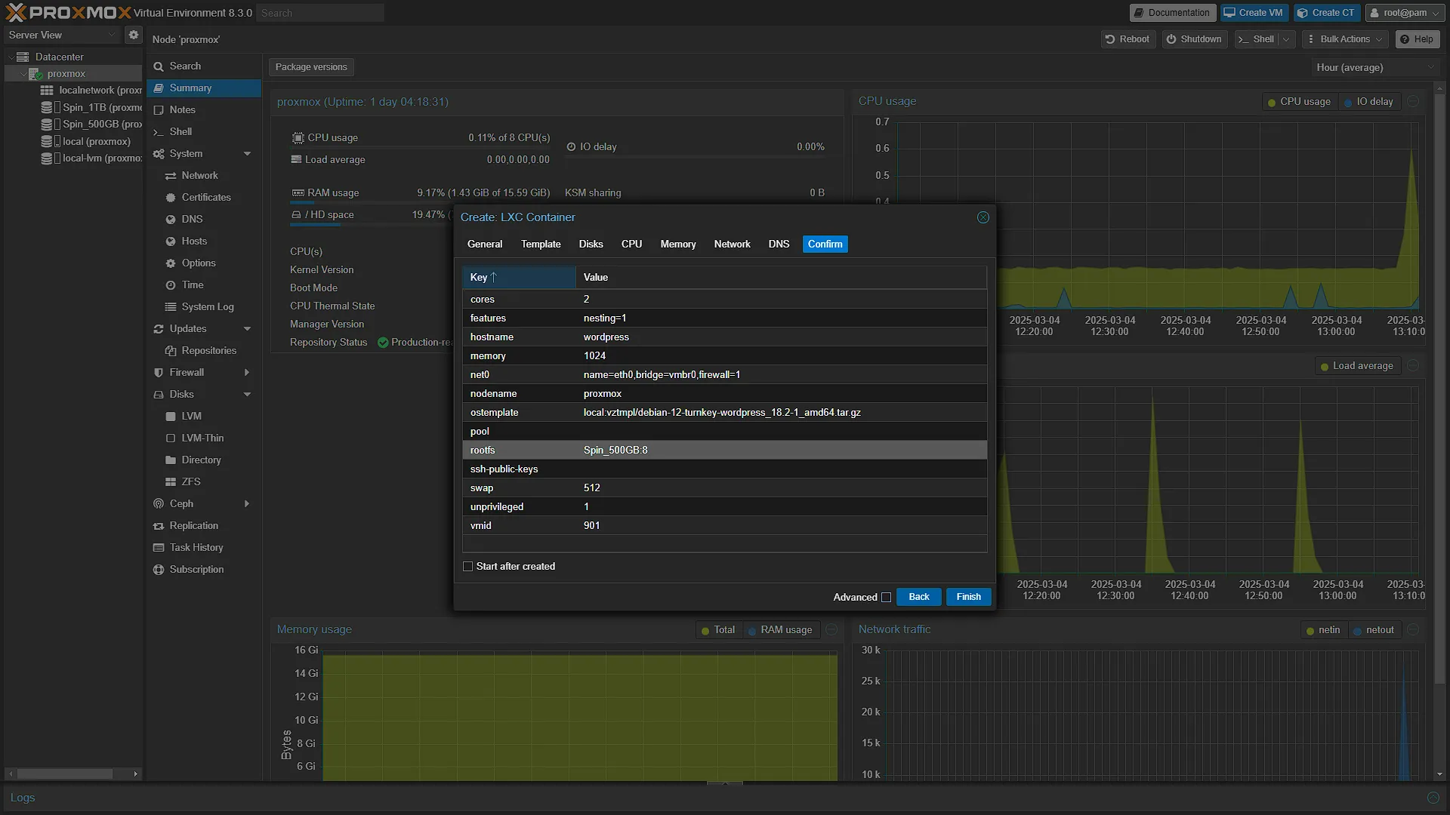This screenshot has width=1450, height=815.
Task: Open Certificates in the node menu
Action: (x=206, y=197)
